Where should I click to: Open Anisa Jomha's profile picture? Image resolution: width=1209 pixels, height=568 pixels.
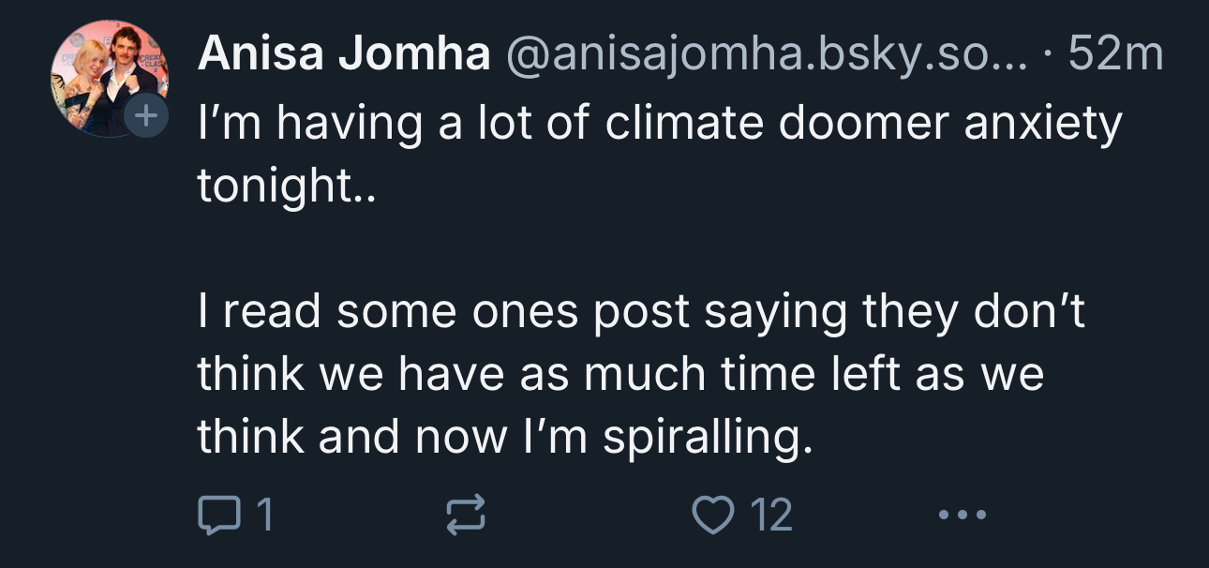point(109,79)
